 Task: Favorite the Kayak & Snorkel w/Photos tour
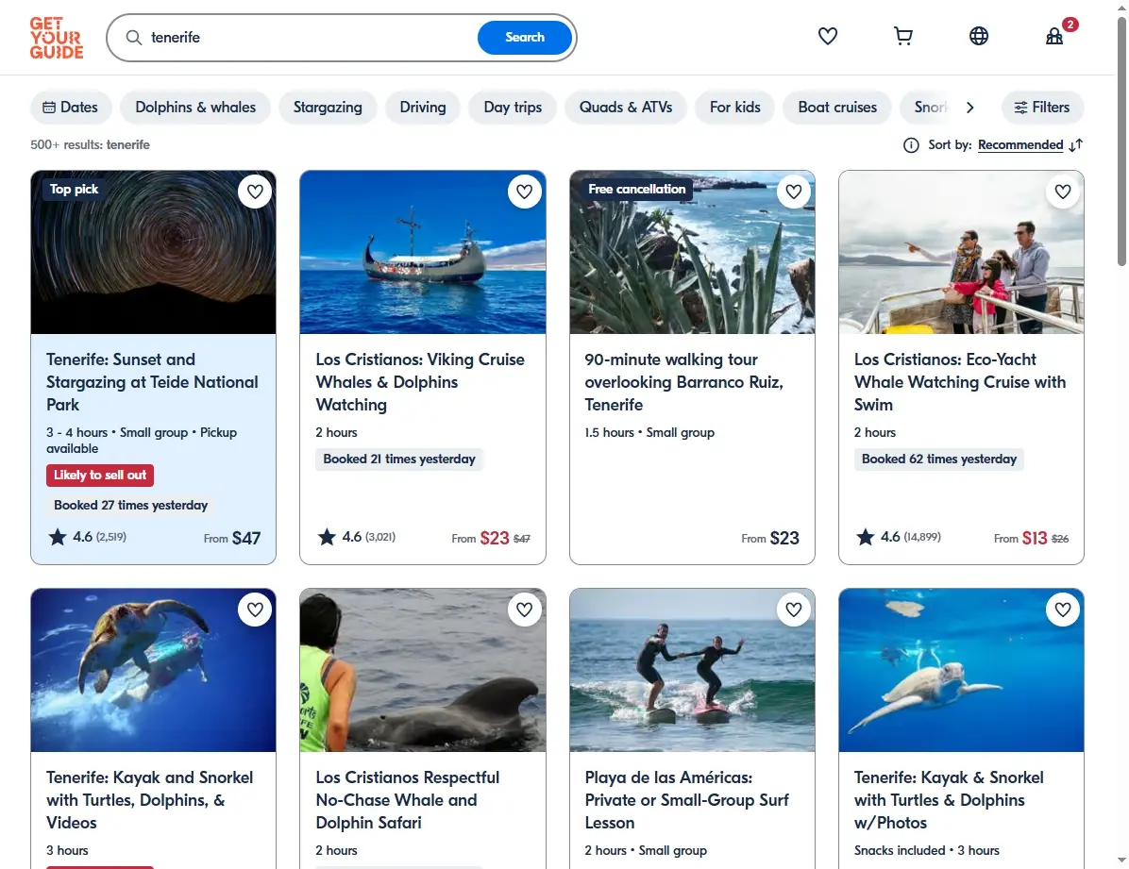tap(1063, 610)
